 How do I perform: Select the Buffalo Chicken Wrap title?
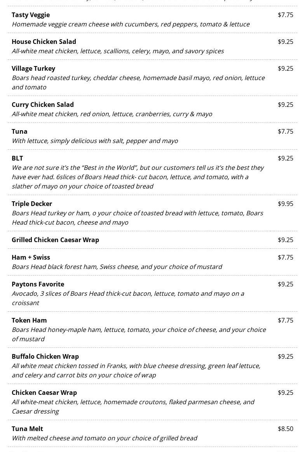(x=45, y=356)
